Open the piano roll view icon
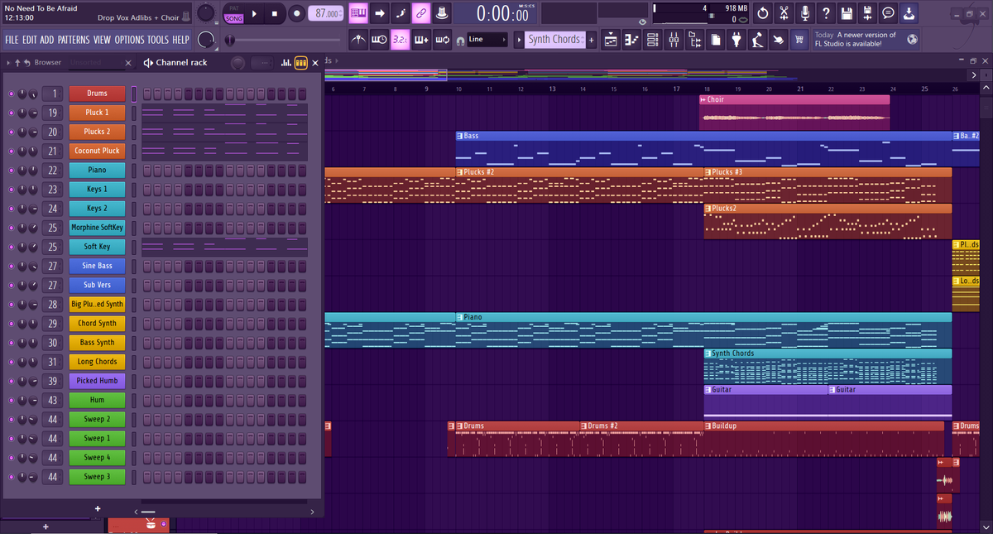Screen dimensions: 993x534 click(631, 39)
